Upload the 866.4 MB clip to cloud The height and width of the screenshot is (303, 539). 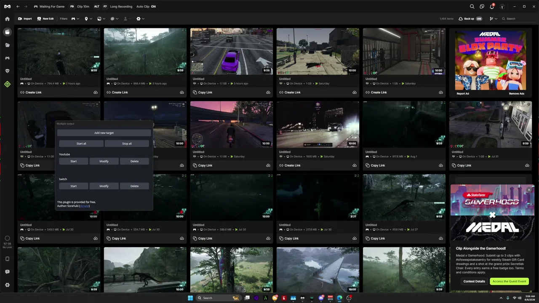pyautogui.click(x=182, y=93)
